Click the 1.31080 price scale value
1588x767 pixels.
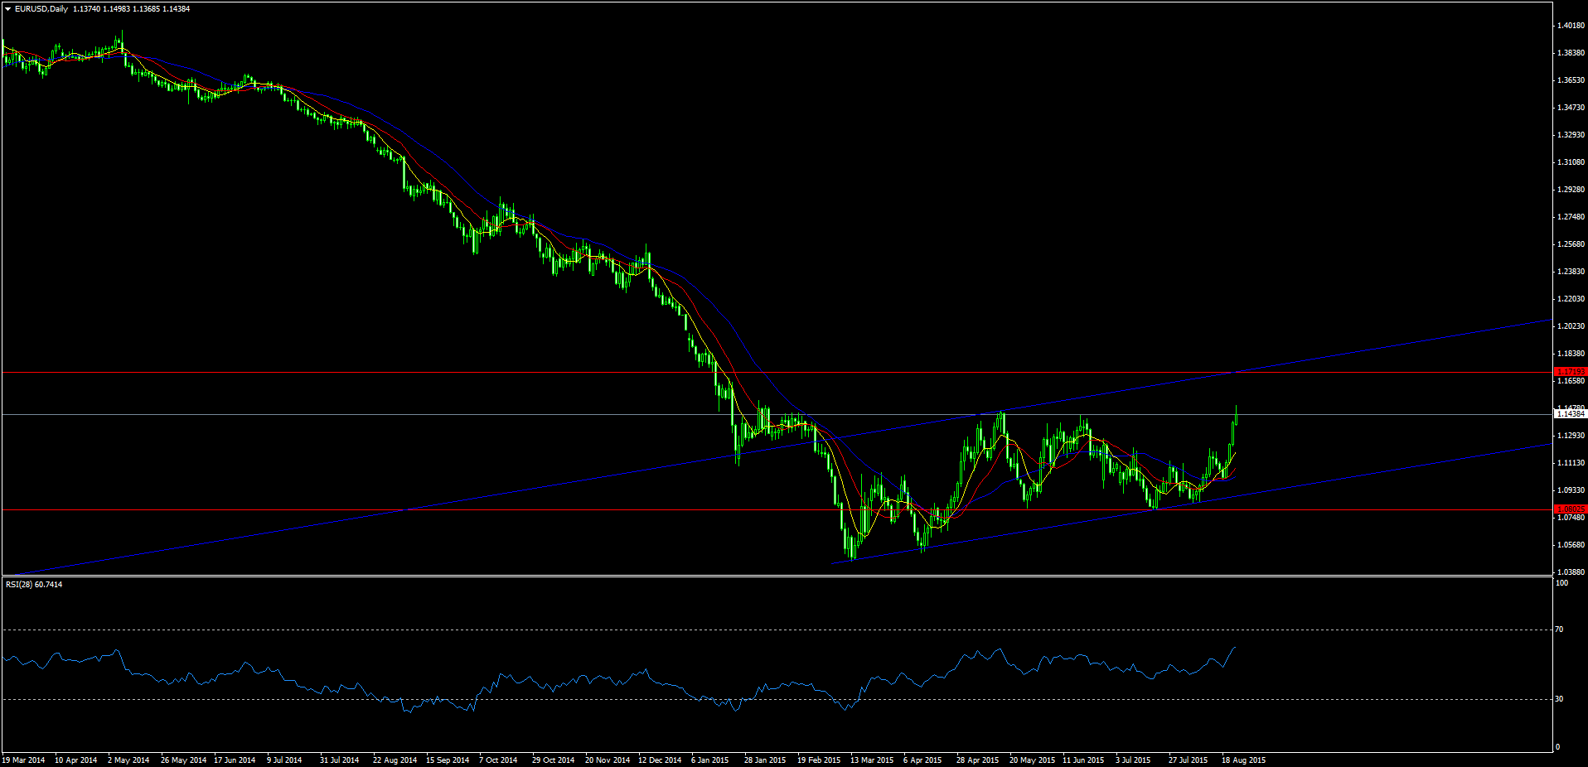pos(1571,162)
